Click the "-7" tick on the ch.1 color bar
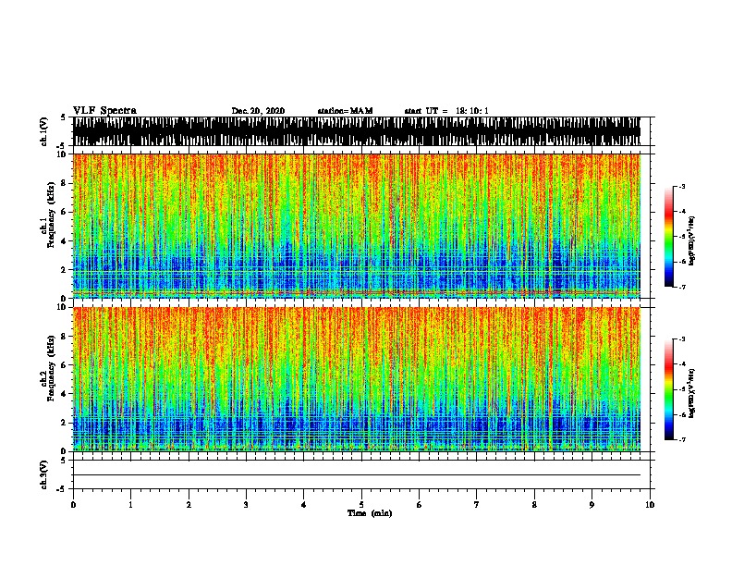Viewport: 732px width, 566px height. [681, 287]
